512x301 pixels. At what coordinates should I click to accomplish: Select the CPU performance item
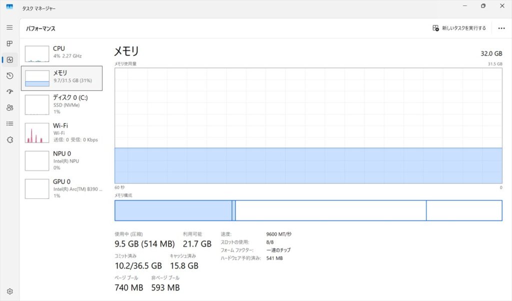[61, 53]
